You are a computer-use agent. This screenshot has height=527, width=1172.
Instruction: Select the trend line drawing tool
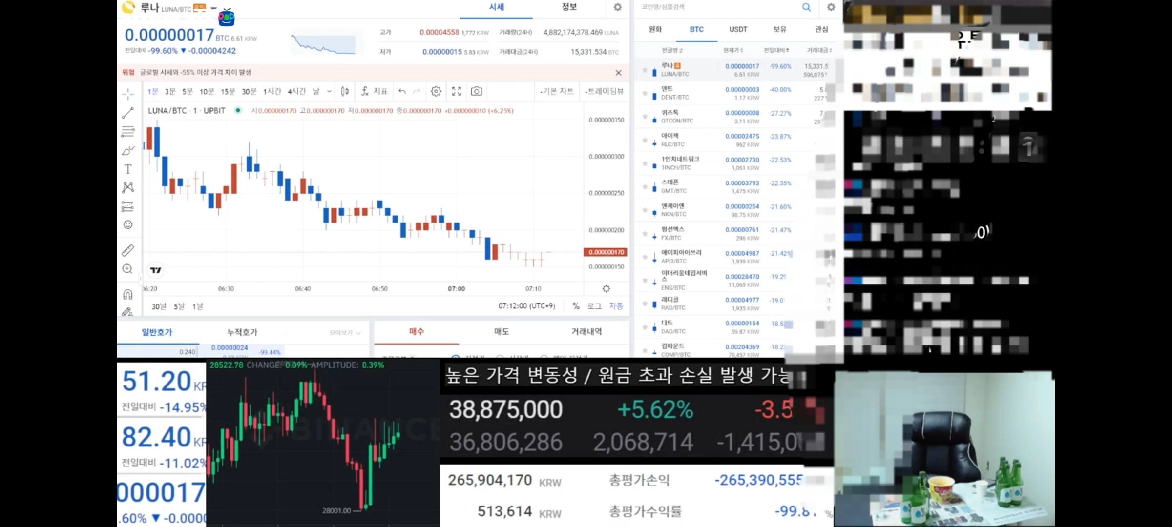[x=128, y=113]
